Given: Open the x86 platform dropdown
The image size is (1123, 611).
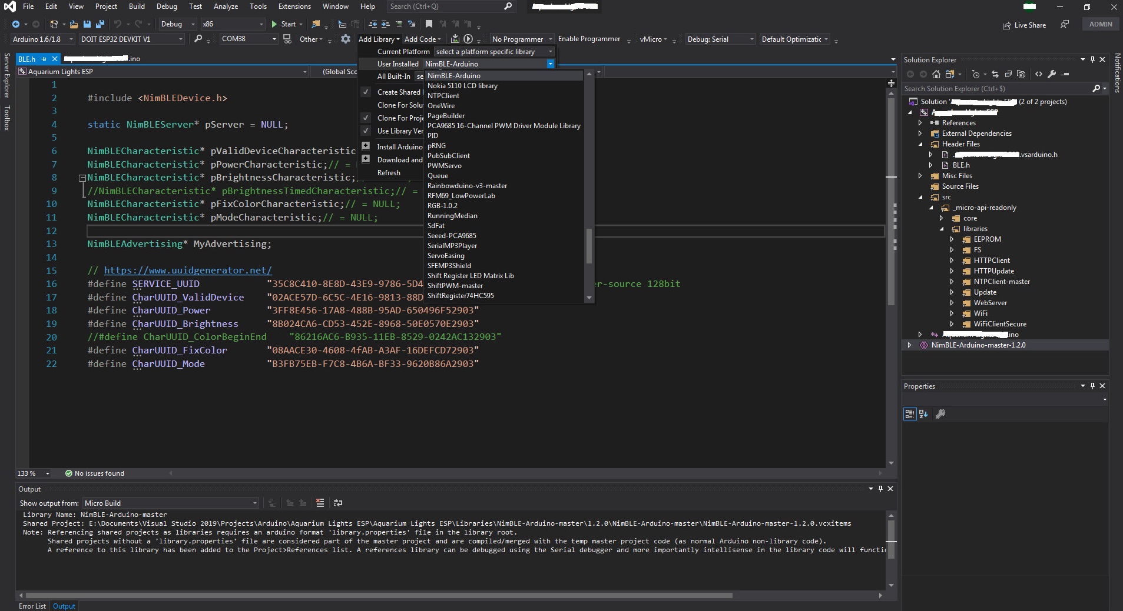Looking at the screenshot, I should click(x=233, y=24).
